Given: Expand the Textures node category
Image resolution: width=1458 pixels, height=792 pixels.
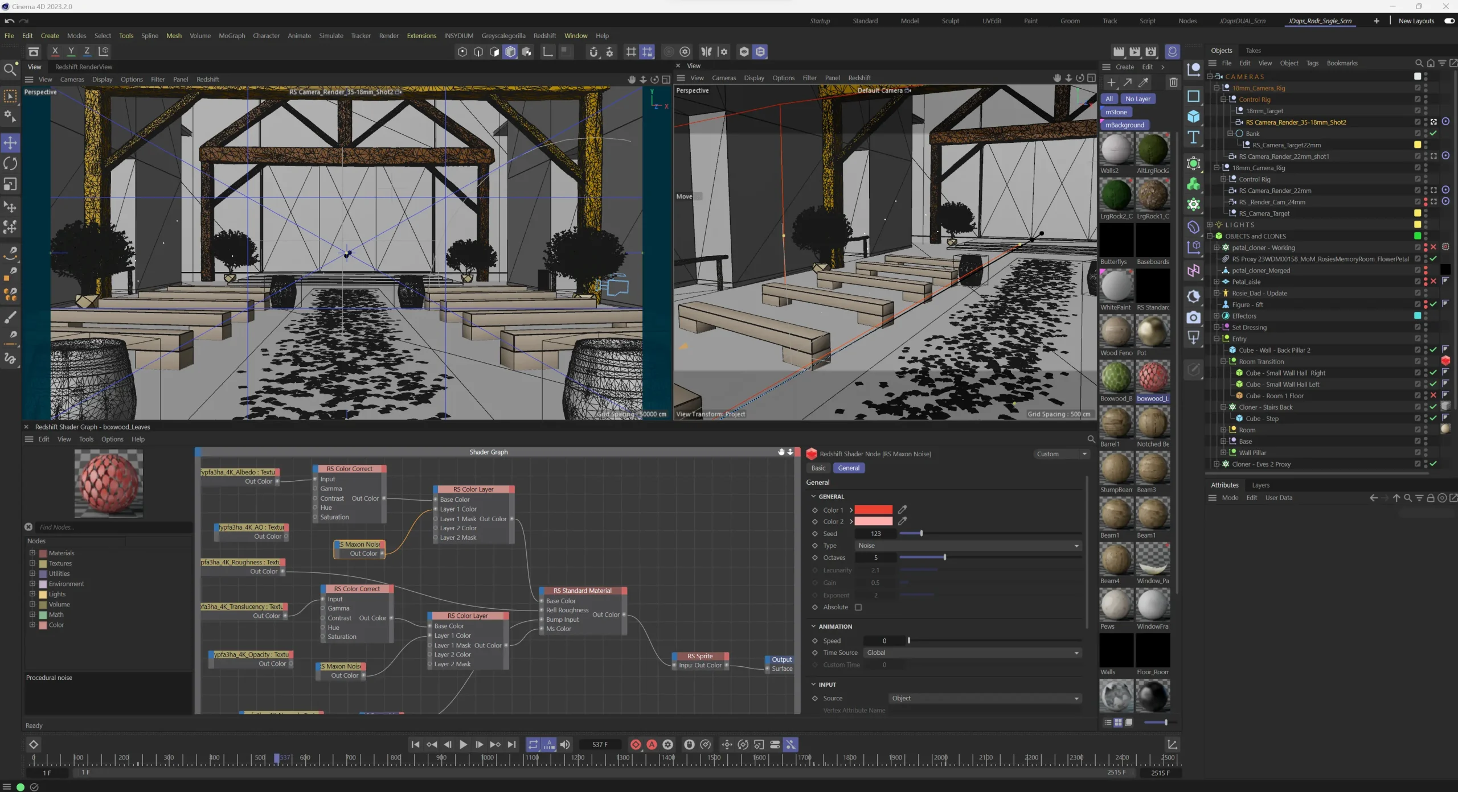Looking at the screenshot, I should coord(32,563).
